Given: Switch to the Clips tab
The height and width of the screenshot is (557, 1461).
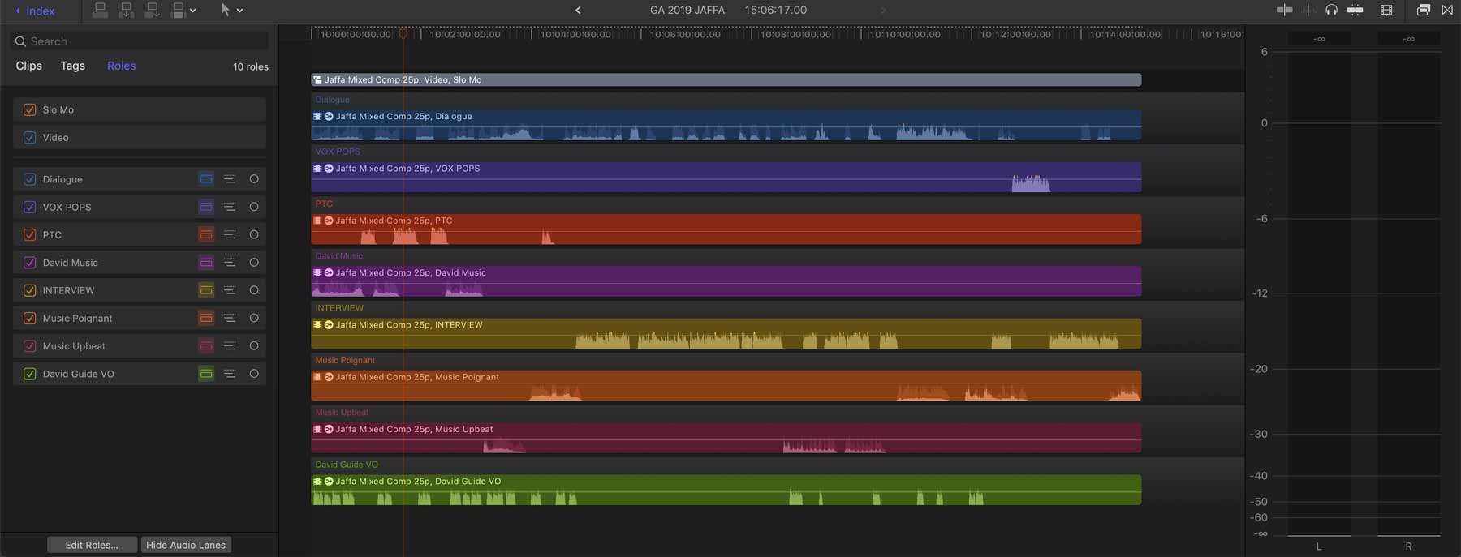Looking at the screenshot, I should tap(29, 66).
